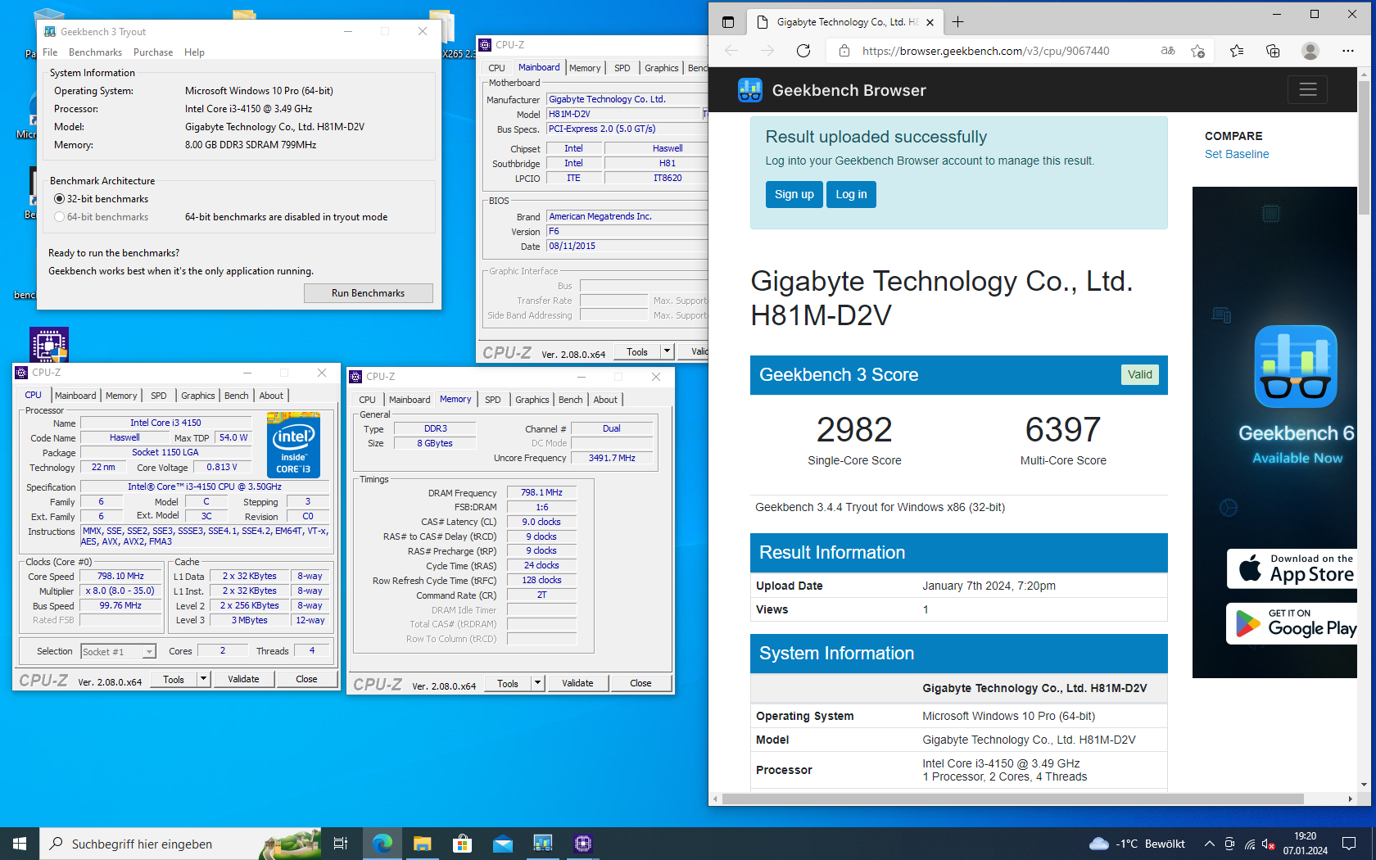Open Task View on taskbar
The height and width of the screenshot is (860, 1376).
tap(341, 844)
